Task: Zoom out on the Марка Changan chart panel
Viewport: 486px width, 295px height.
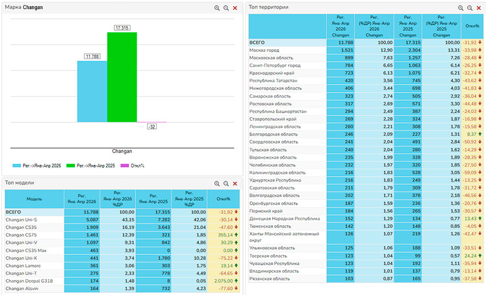Action: click(226, 8)
